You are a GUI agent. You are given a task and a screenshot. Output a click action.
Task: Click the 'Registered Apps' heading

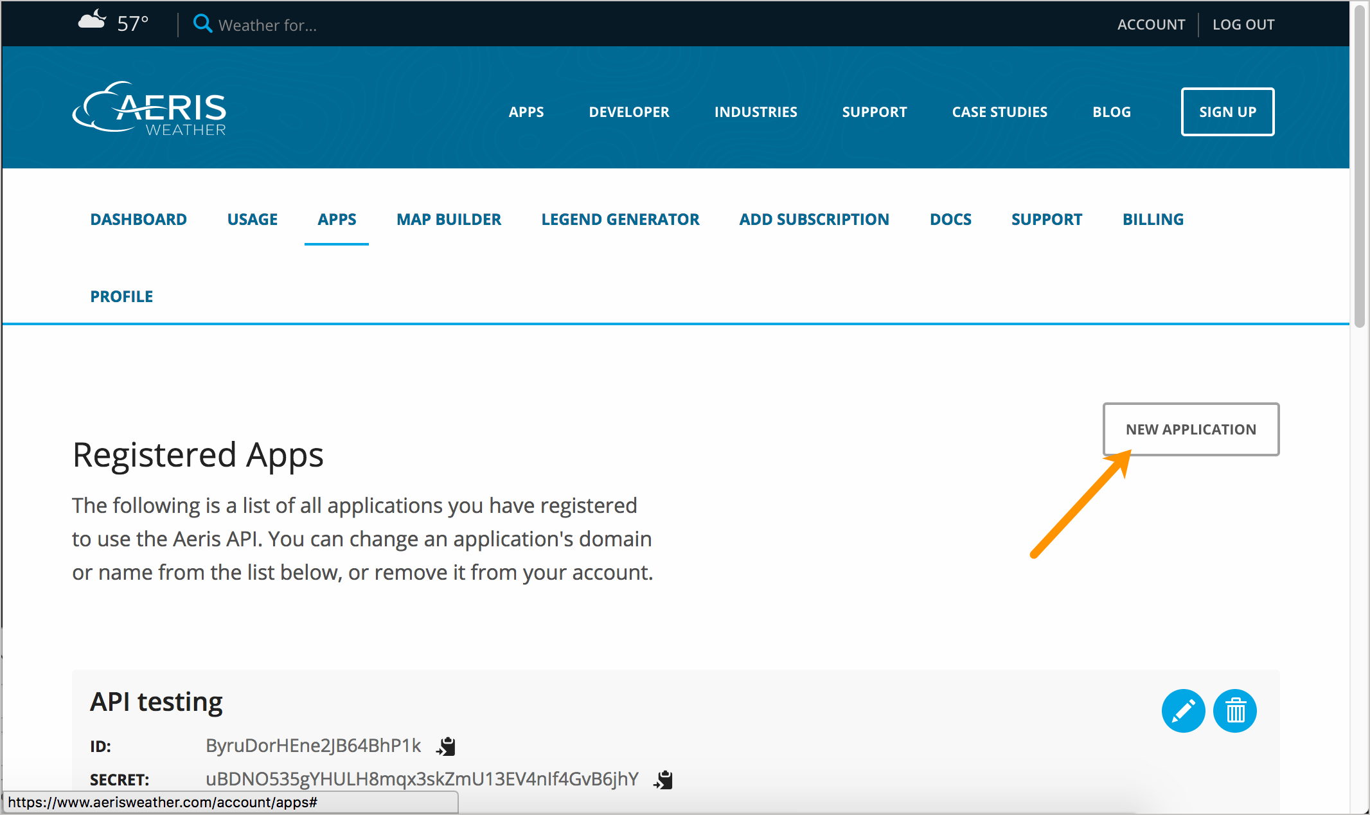pos(198,455)
